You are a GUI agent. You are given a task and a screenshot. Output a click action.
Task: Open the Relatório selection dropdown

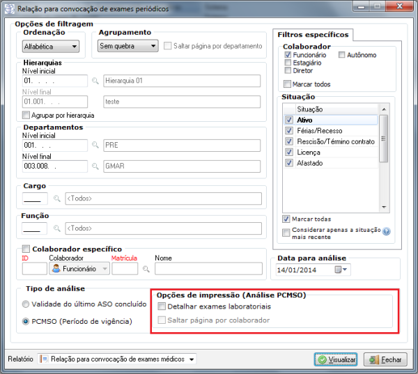click(x=192, y=359)
